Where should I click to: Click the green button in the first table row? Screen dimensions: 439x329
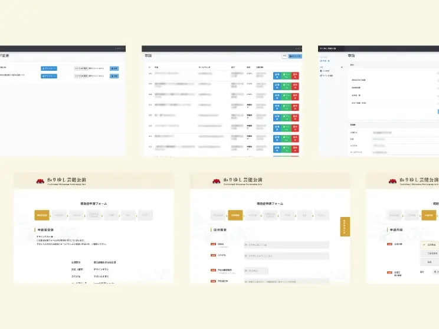pos(286,75)
